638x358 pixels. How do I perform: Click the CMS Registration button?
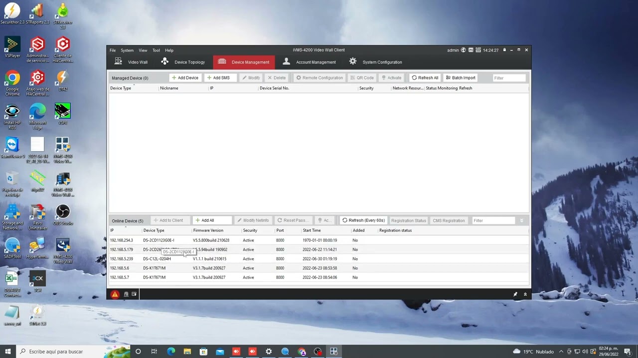coord(449,220)
